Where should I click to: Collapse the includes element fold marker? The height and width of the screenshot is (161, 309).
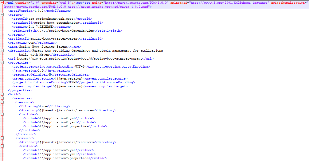pos(2,114)
